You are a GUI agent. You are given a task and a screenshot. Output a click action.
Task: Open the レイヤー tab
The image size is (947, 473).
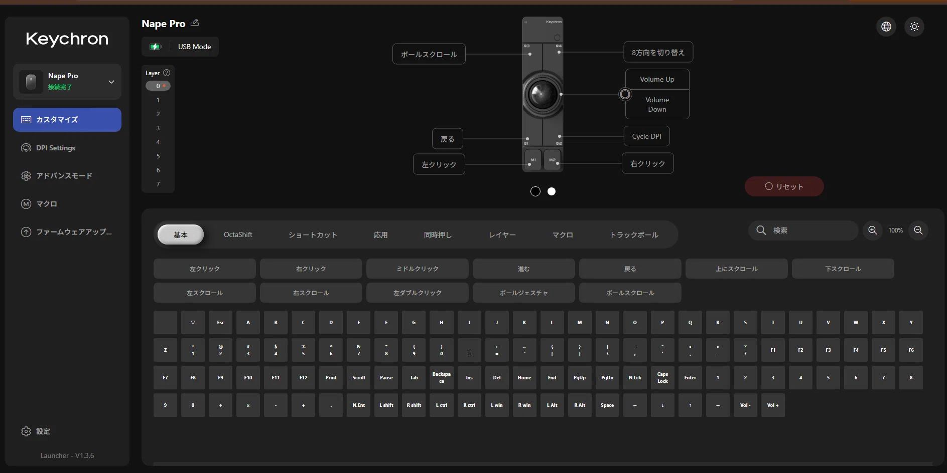click(502, 234)
